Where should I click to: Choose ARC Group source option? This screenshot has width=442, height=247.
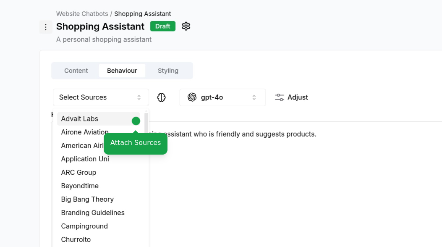pyautogui.click(x=98, y=173)
